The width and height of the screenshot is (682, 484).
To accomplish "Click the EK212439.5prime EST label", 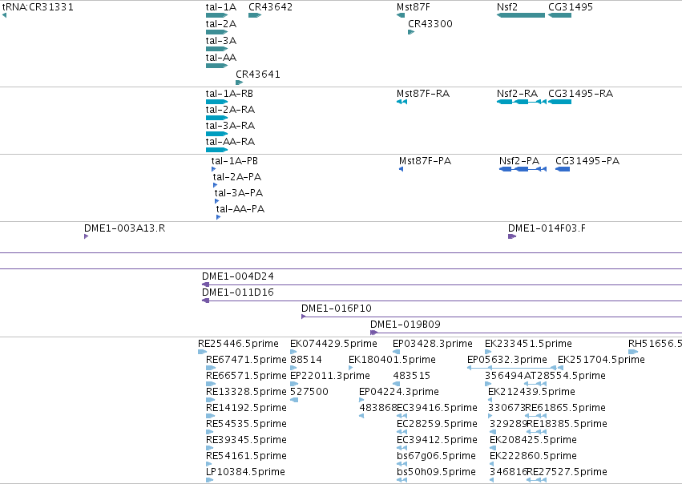I will (x=531, y=392).
